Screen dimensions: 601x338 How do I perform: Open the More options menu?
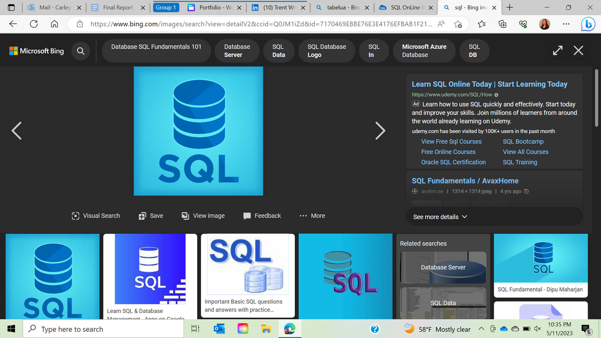(x=312, y=216)
